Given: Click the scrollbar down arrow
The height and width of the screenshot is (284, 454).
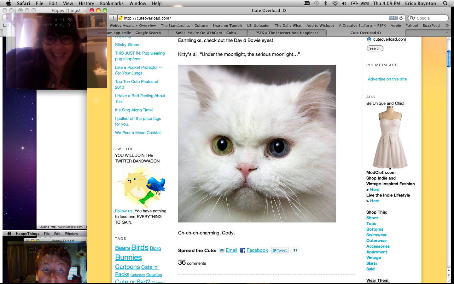Looking at the screenshot, I should [x=449, y=275].
